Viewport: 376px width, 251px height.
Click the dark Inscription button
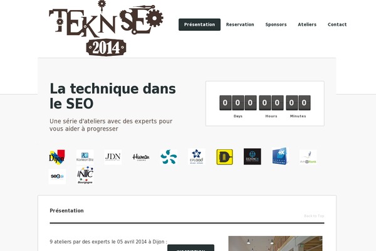pos(191,248)
